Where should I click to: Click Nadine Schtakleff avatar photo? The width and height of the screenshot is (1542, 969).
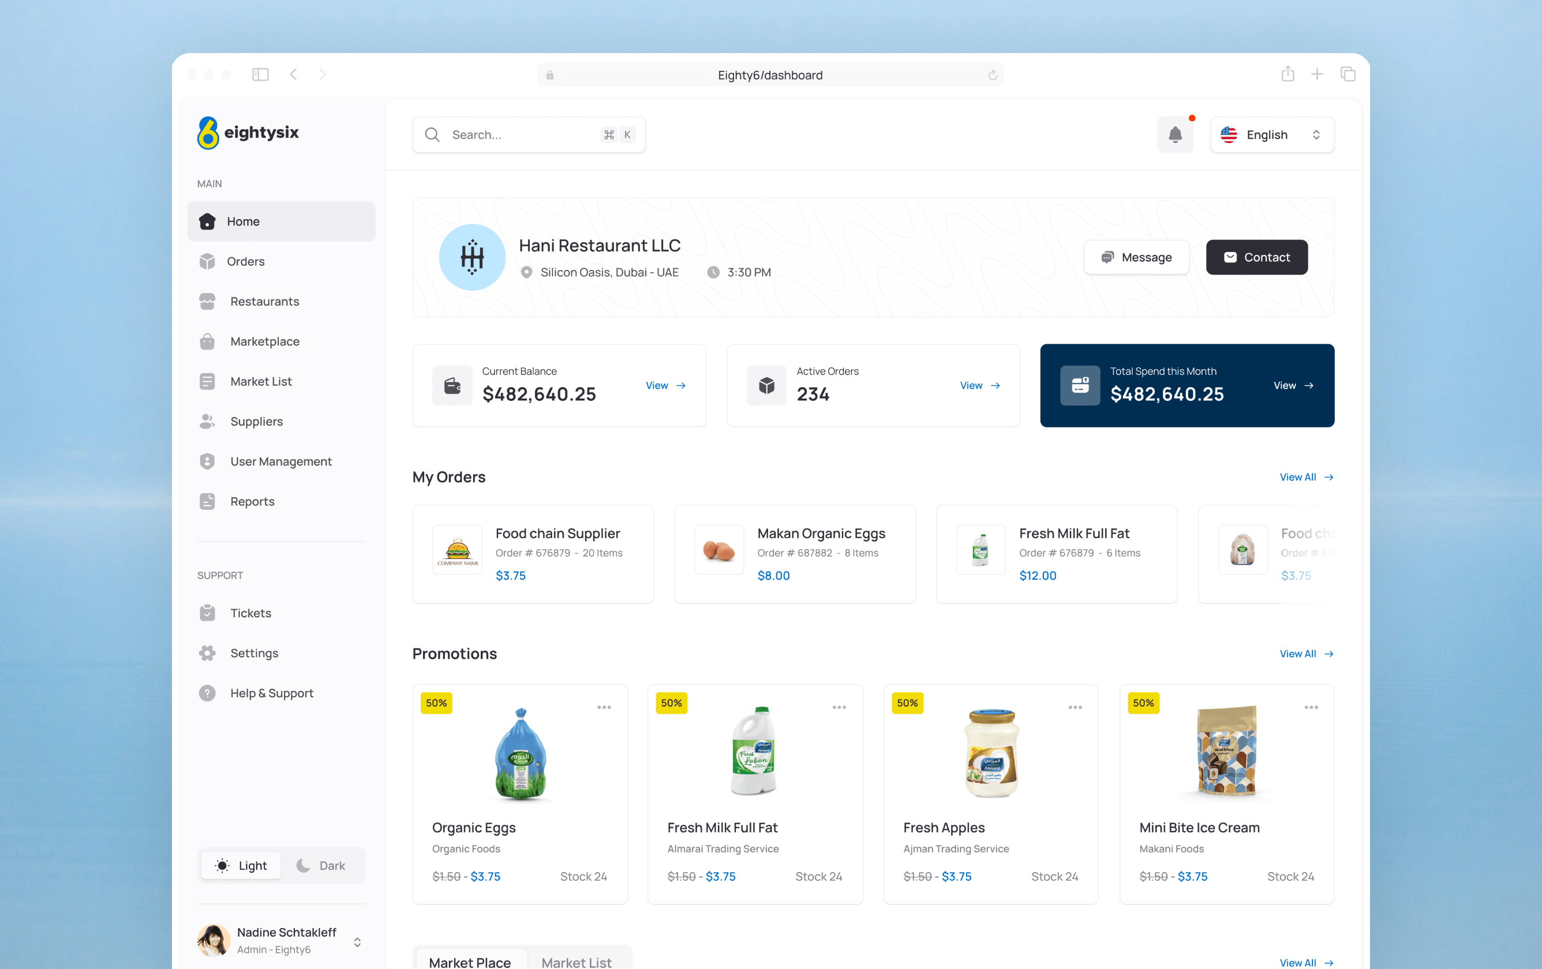[x=214, y=940]
